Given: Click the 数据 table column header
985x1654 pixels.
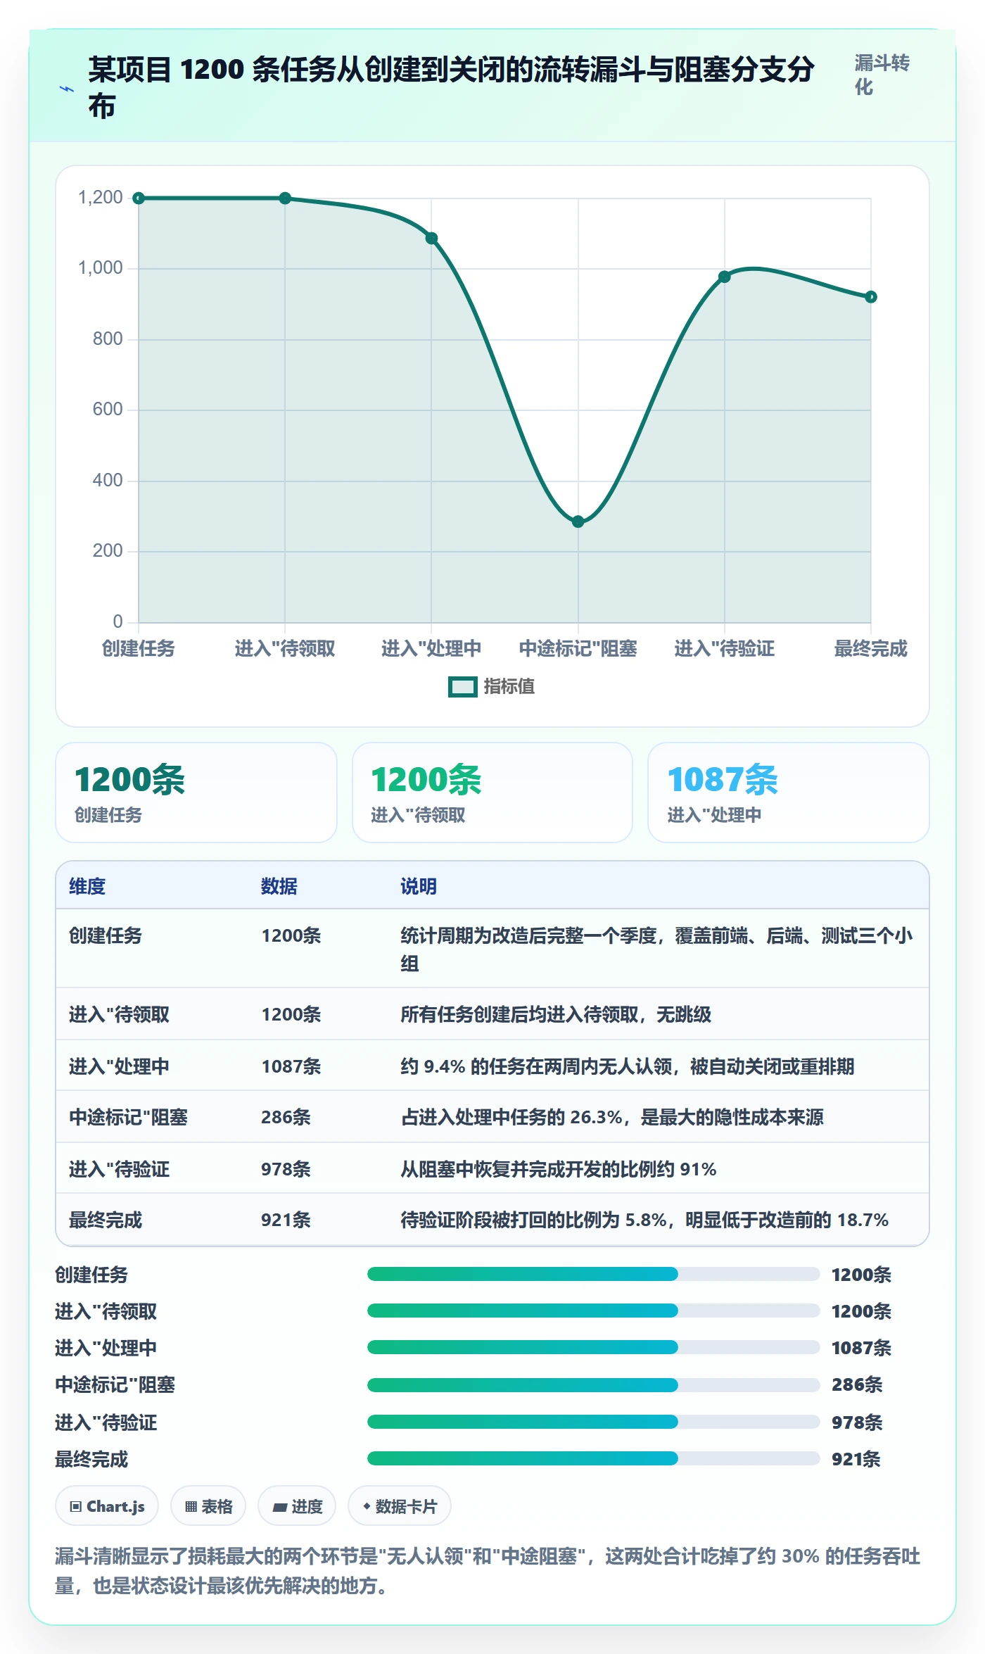Looking at the screenshot, I should tap(279, 886).
